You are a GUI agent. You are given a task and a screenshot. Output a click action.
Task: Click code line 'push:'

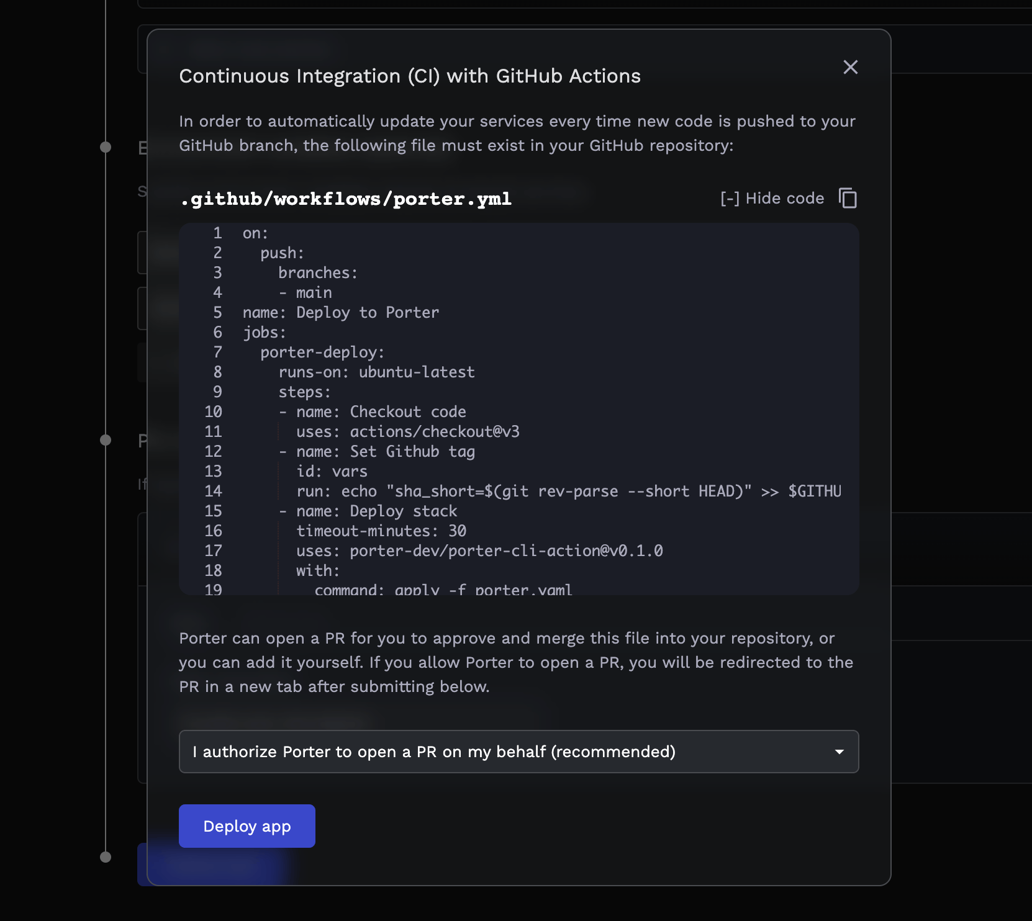tap(282, 253)
